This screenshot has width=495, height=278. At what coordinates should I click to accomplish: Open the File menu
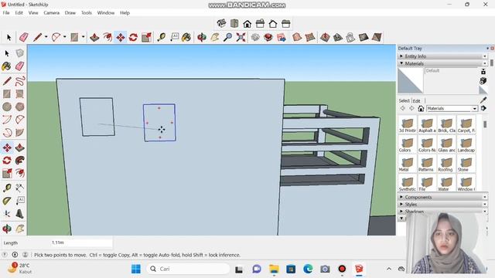[x=6, y=13]
